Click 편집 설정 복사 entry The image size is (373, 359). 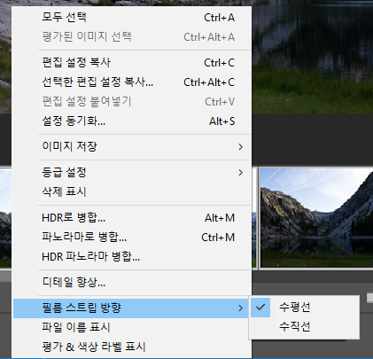pos(131,62)
